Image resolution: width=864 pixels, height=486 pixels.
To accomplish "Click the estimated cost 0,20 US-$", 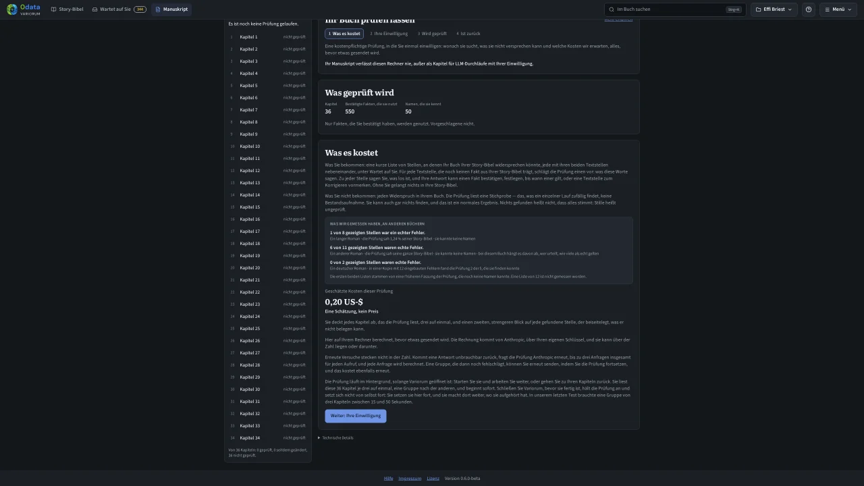I will tap(344, 302).
